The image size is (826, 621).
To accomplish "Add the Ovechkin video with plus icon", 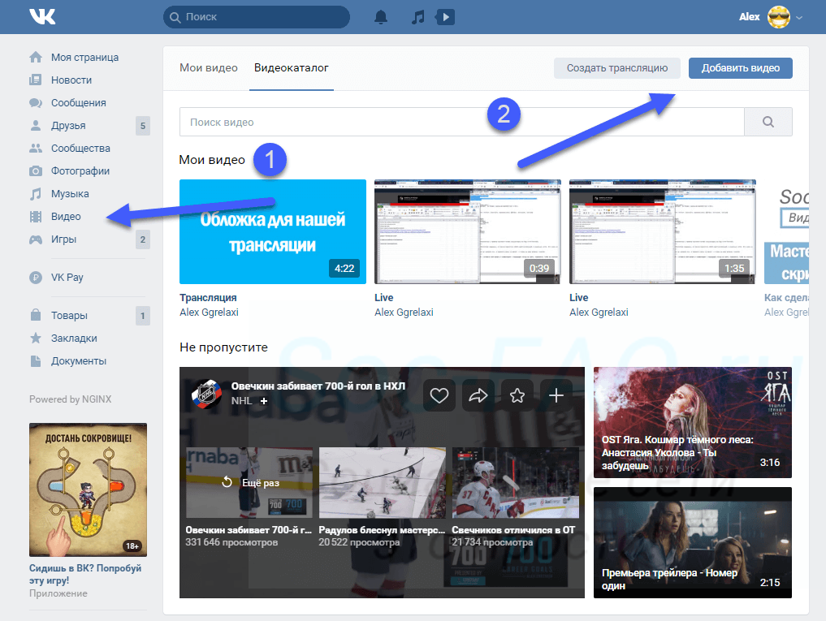I will pos(556,395).
